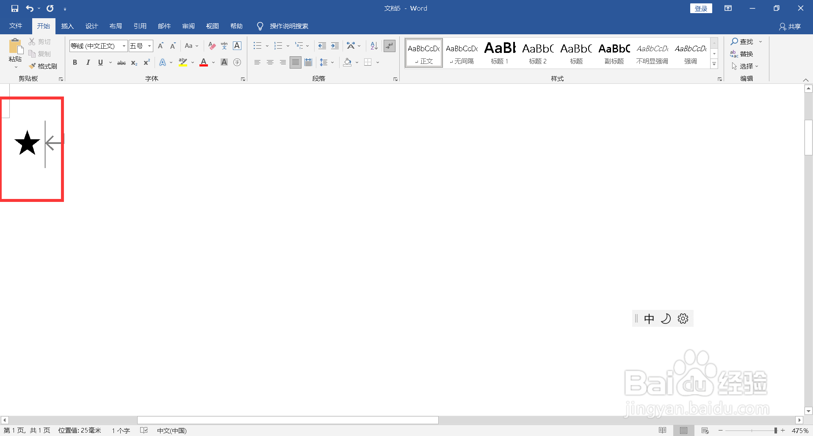Screen dimensions: 813x436
Task: Toggle Subscript formatting
Action: coord(134,62)
